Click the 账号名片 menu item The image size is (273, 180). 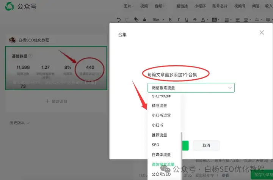(220, 6)
